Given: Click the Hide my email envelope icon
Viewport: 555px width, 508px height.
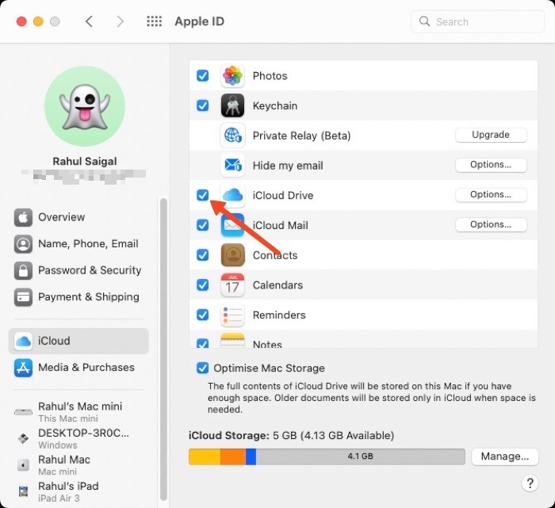Looking at the screenshot, I should click(232, 165).
